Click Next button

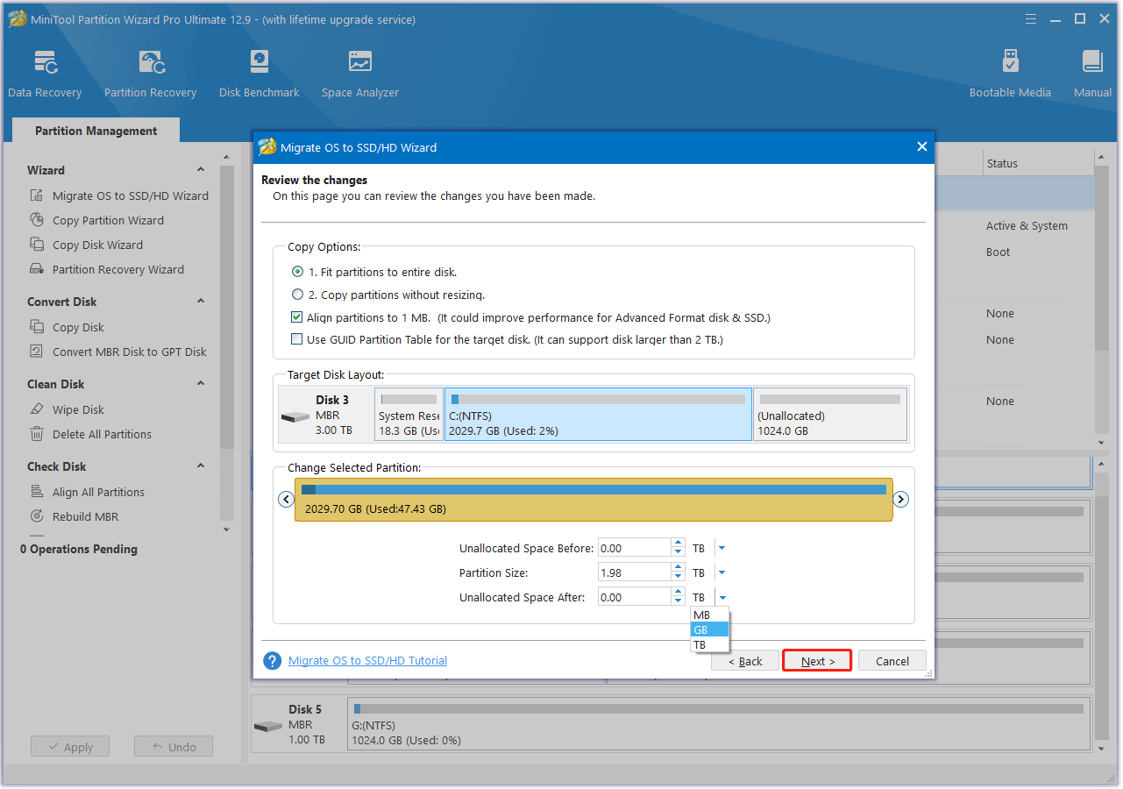click(817, 661)
